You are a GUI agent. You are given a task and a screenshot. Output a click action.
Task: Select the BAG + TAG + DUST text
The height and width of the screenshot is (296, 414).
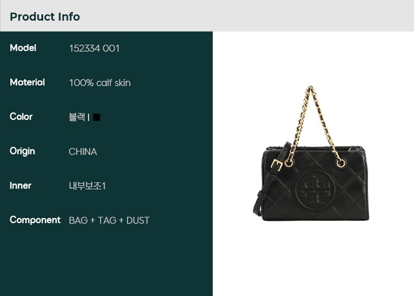(109, 220)
